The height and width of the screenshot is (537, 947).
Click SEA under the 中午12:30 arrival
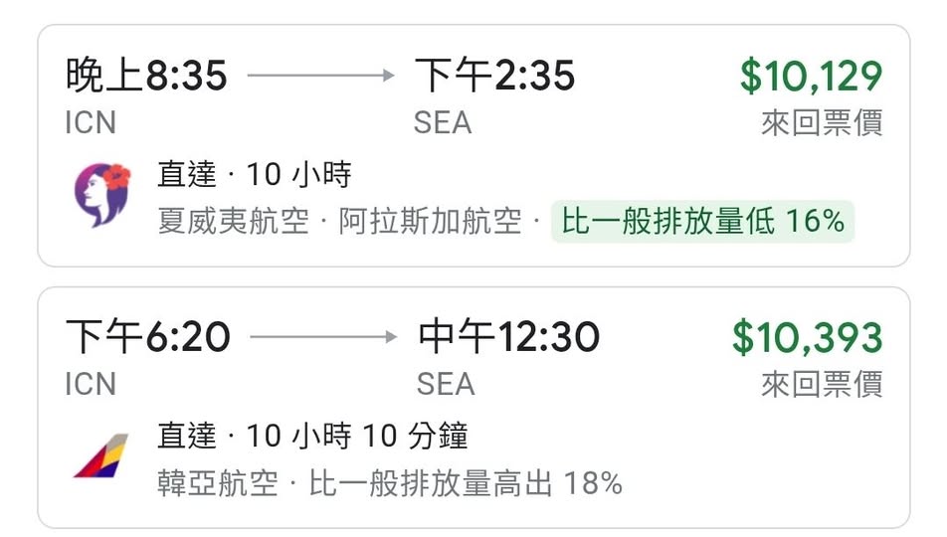446,384
